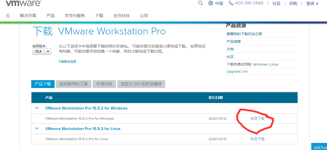This screenshot has width=327, height=150.
Task: Open the Upgrade Link
Action: point(237,72)
